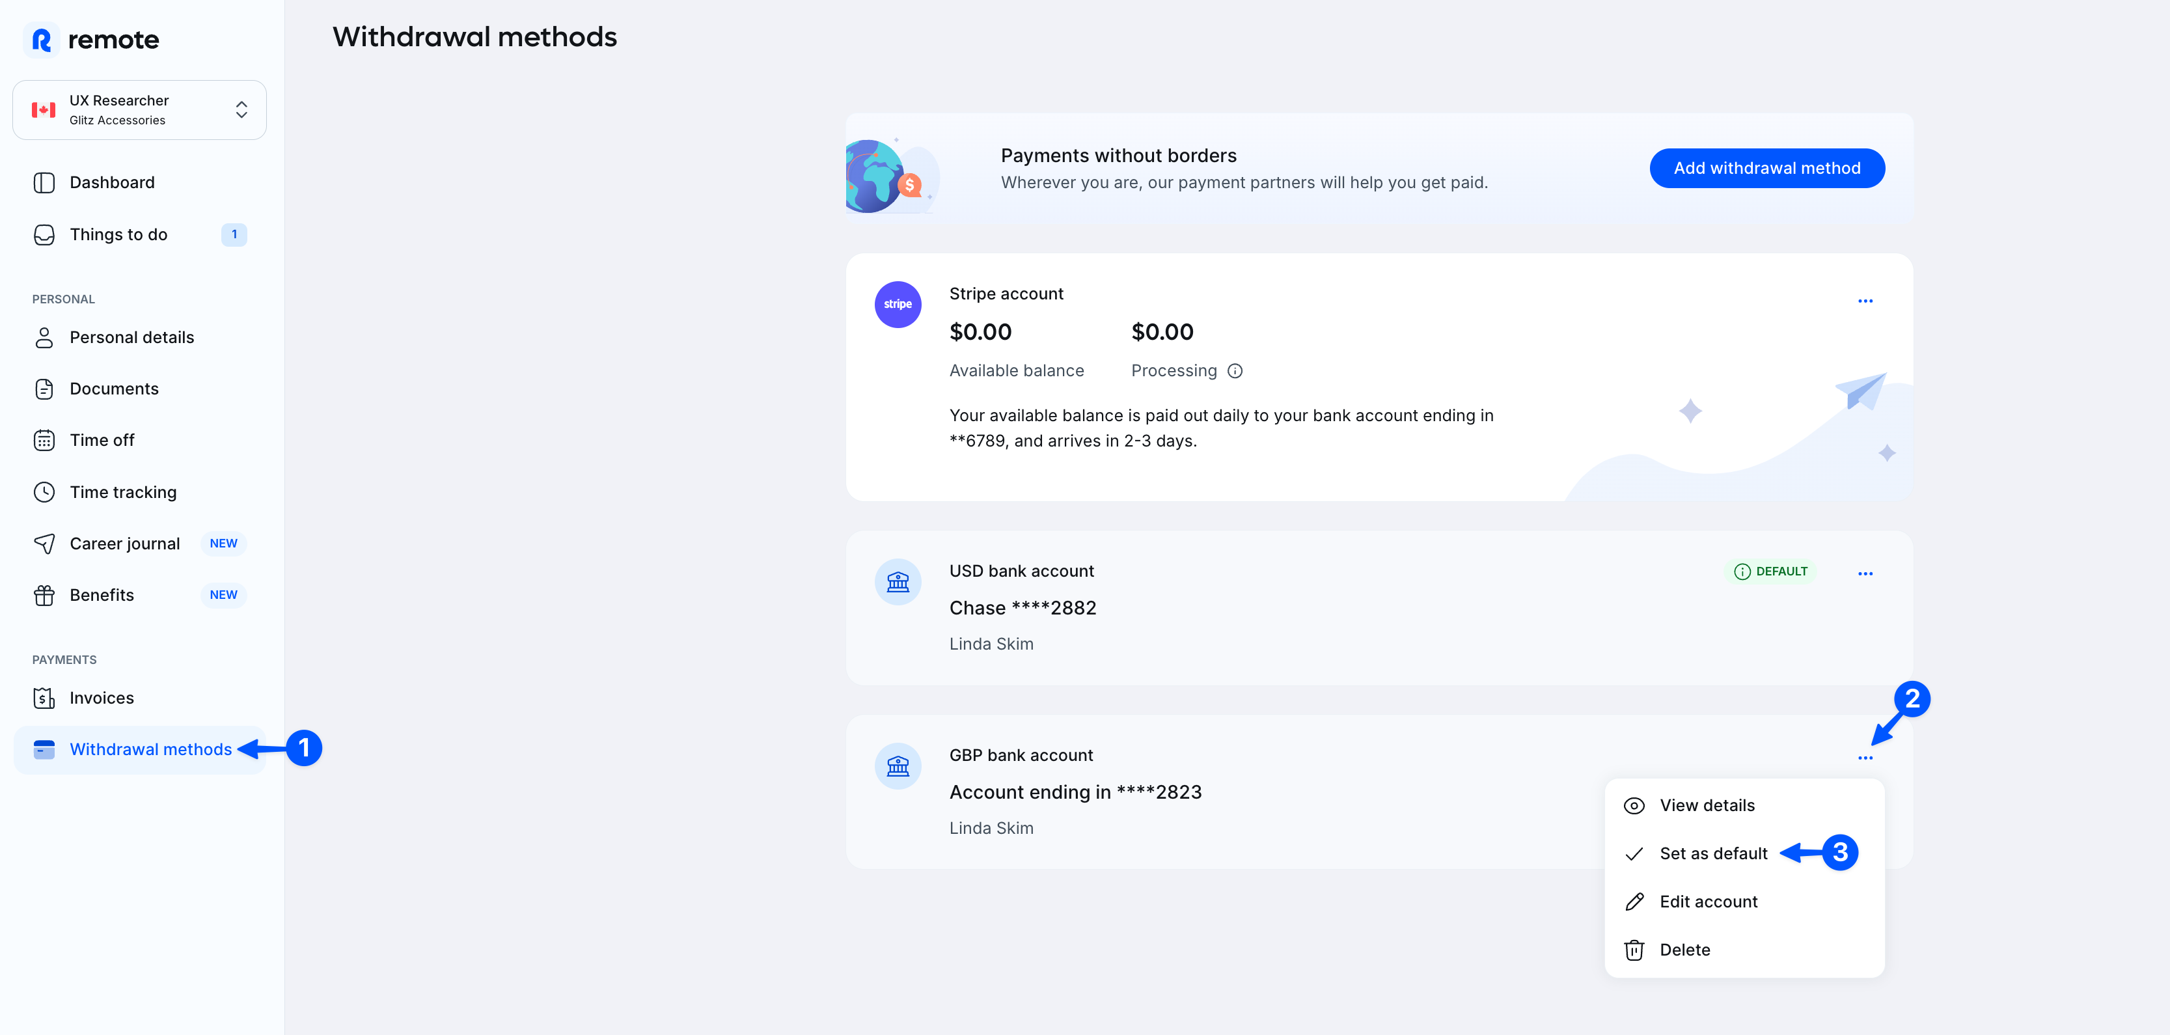Viewport: 2170px width, 1035px height.
Task: Click the Documents file icon
Action: pyautogui.click(x=44, y=388)
